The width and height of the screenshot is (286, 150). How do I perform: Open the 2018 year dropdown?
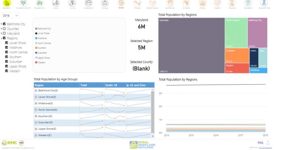pos(11,16)
